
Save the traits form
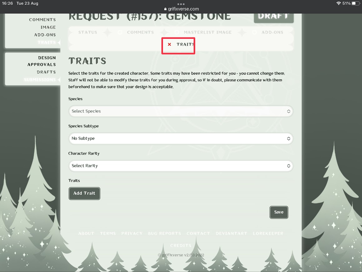[x=279, y=212]
